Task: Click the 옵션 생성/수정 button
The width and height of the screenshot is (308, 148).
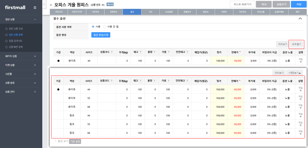Action: 101,35
